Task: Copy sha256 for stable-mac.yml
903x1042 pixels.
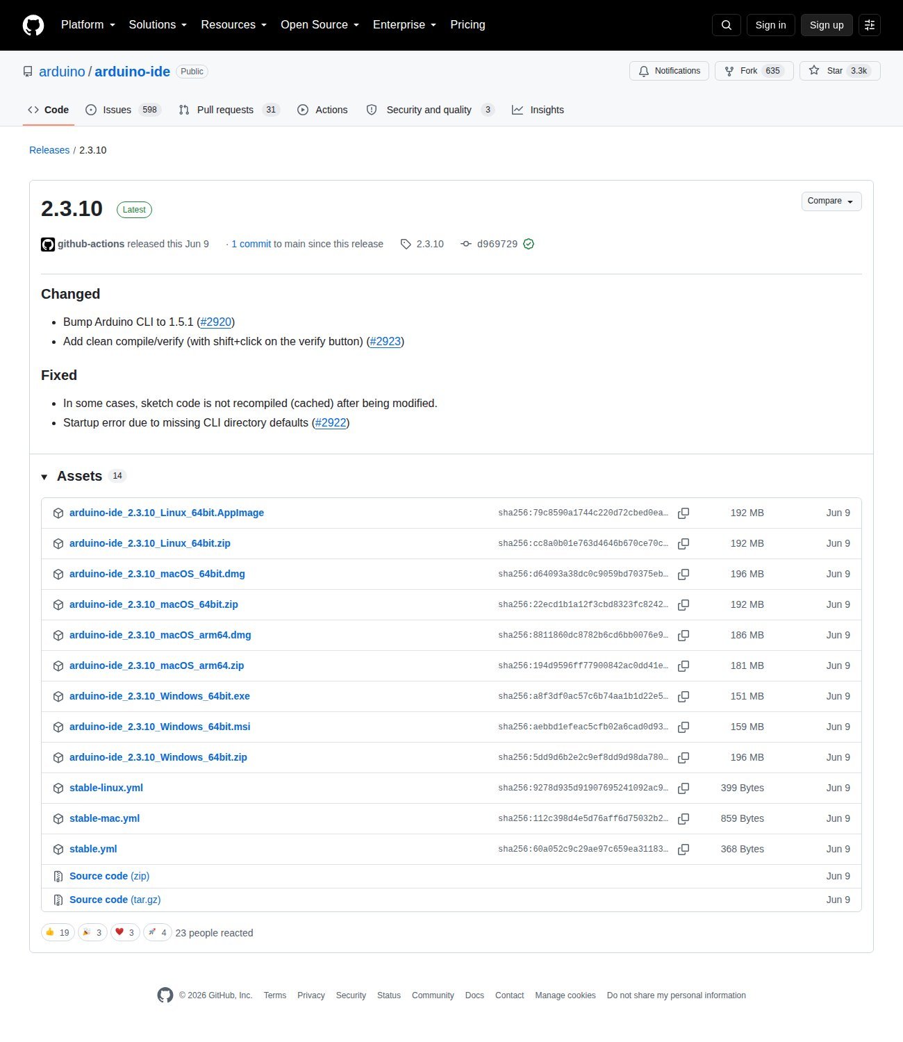Action: click(x=684, y=819)
